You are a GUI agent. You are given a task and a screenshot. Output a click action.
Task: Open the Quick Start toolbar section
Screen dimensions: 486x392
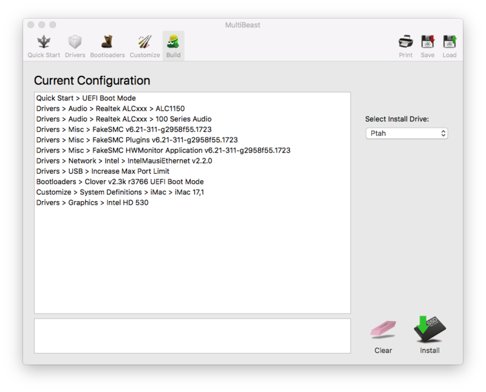click(x=44, y=47)
